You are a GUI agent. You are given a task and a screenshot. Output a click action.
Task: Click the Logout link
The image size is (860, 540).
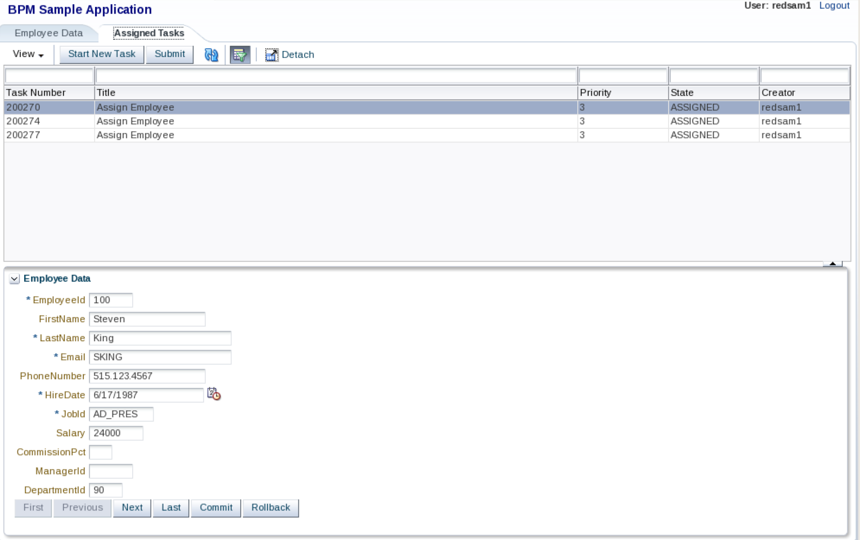(834, 5)
